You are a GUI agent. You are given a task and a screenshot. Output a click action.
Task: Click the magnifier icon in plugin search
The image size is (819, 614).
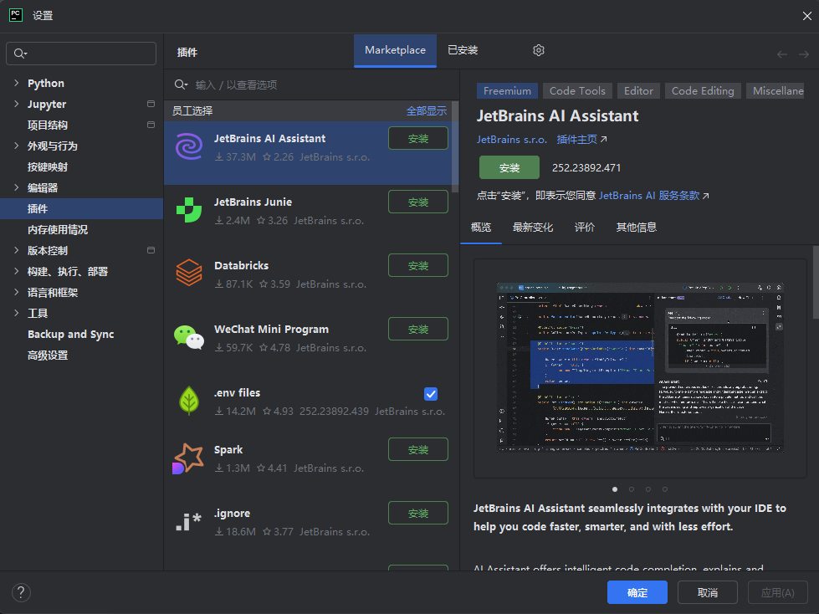click(181, 84)
